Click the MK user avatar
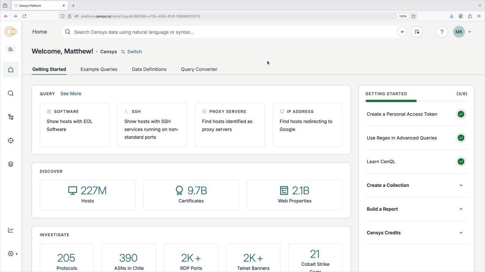This screenshot has width=485, height=272. pos(459,32)
